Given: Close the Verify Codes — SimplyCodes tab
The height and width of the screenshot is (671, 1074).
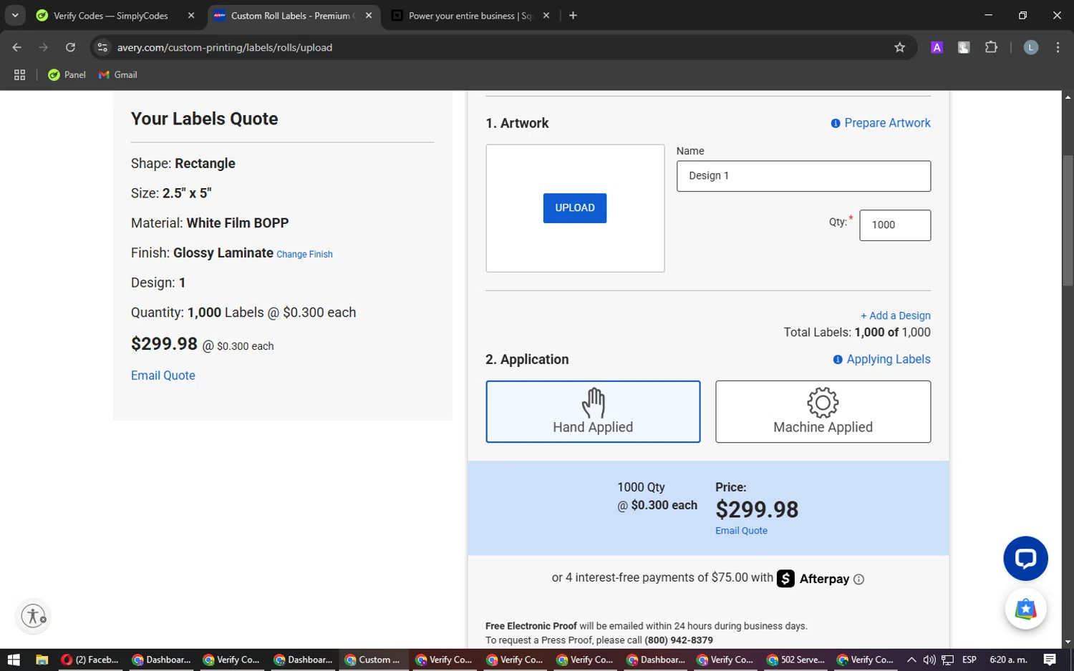Looking at the screenshot, I should pos(191,16).
